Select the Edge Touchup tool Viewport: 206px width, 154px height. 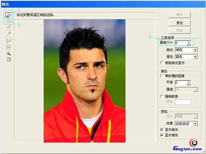click(9, 46)
